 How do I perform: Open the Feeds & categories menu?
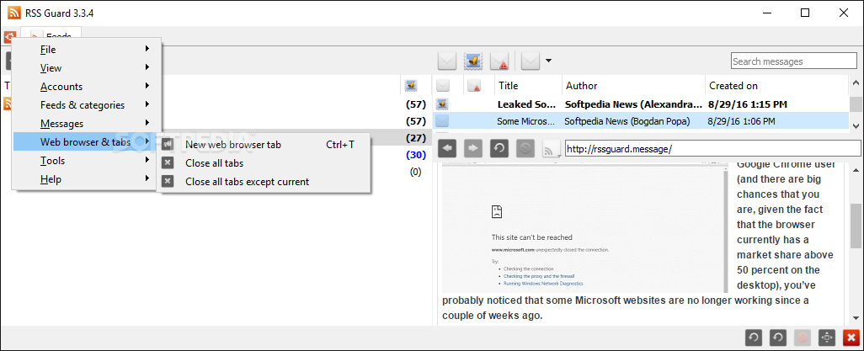coord(84,105)
